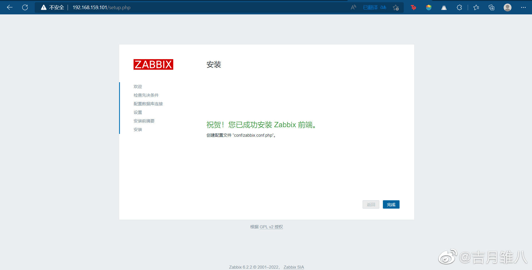The height and width of the screenshot is (270, 532).
Task: Click the URL 192.168.159.101/setup.php in address bar
Action: [x=102, y=7]
